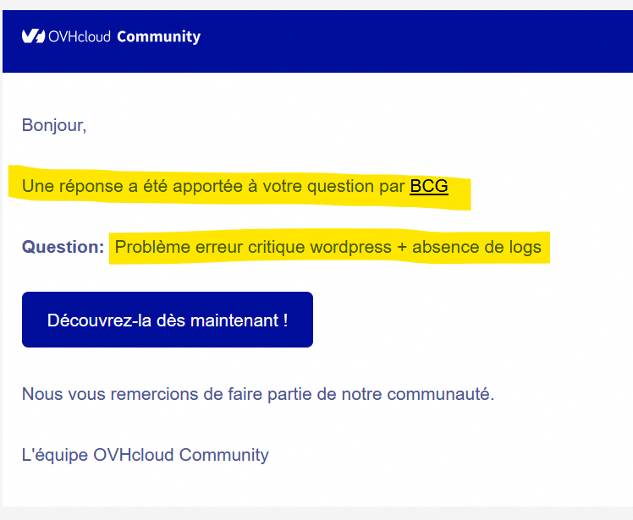Open the BCG user profile link
Viewport: 633px width, 520px height.
(428, 186)
